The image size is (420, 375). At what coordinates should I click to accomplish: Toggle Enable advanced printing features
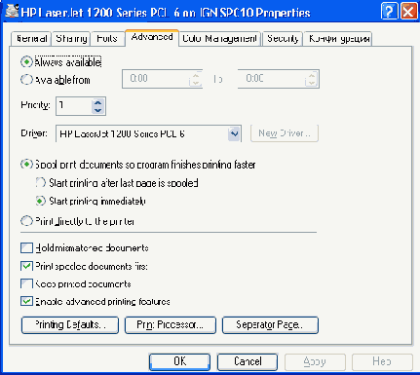(26, 302)
